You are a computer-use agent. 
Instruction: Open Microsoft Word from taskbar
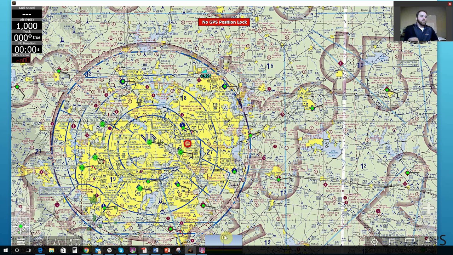tap(155, 251)
